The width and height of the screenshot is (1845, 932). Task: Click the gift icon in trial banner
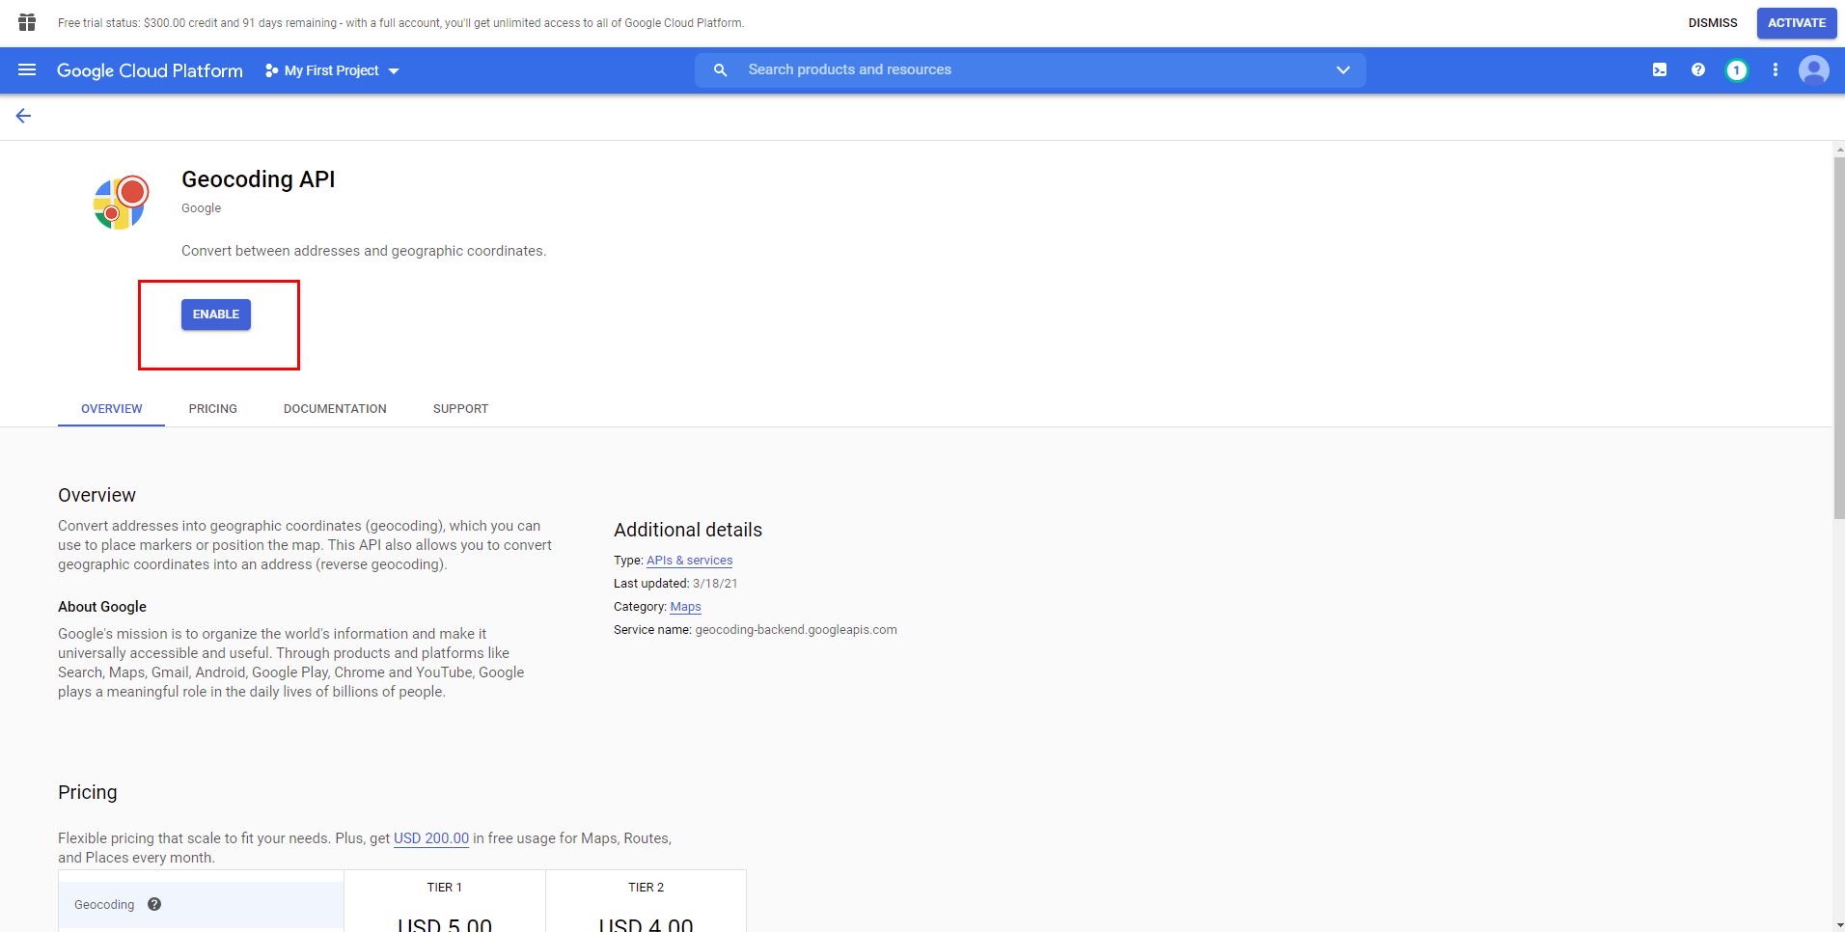click(x=27, y=22)
